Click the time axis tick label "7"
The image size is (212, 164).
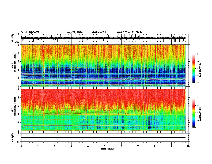138,146
